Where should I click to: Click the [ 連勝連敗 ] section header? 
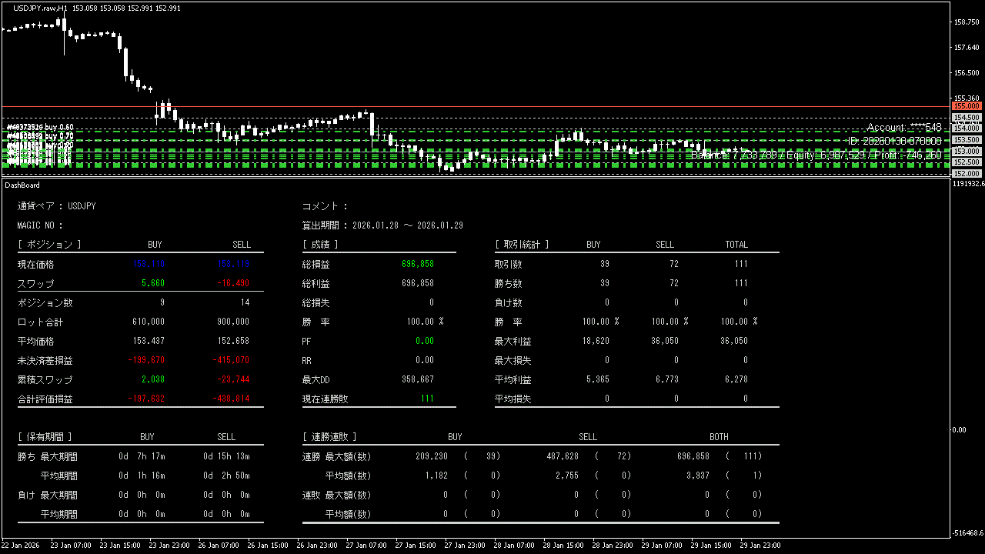(329, 437)
